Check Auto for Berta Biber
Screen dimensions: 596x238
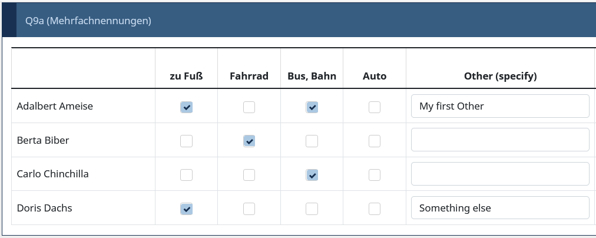[x=375, y=141]
